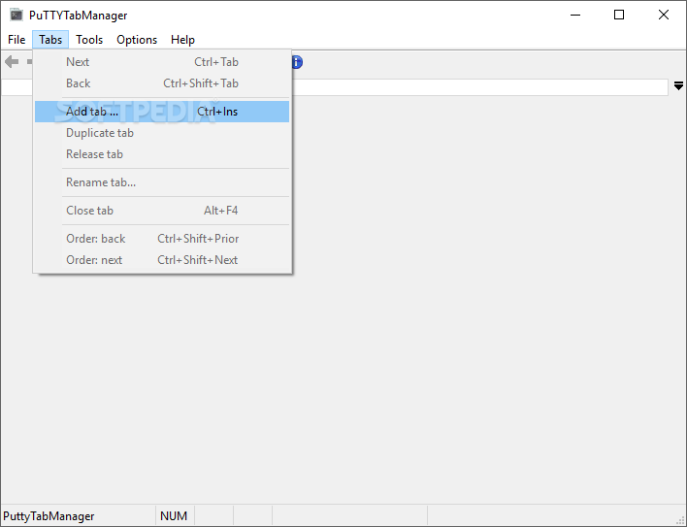Open the Help menu
The width and height of the screenshot is (687, 527).
(182, 40)
